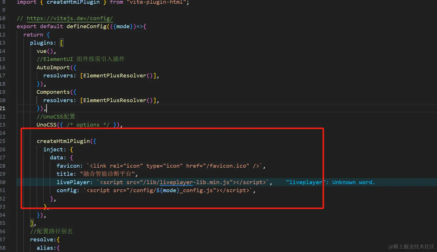Click the 'AutoImport' function call
The height and width of the screenshot is (252, 437).
point(53,68)
